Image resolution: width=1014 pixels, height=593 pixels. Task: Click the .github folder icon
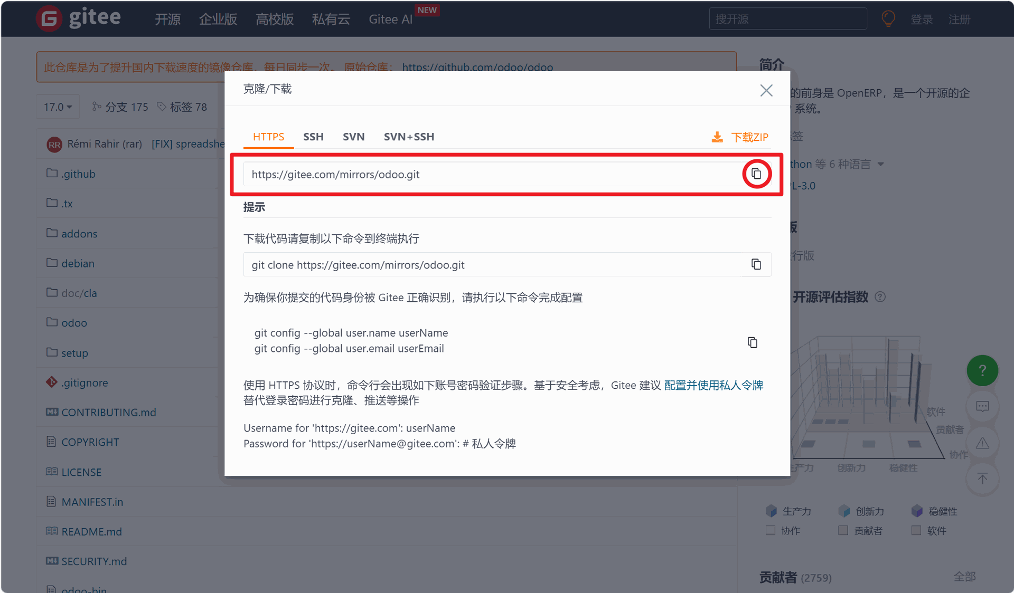coord(52,173)
